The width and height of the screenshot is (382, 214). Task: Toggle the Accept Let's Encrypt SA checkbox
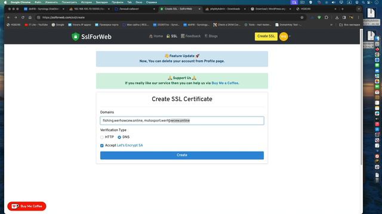[x=102, y=146]
